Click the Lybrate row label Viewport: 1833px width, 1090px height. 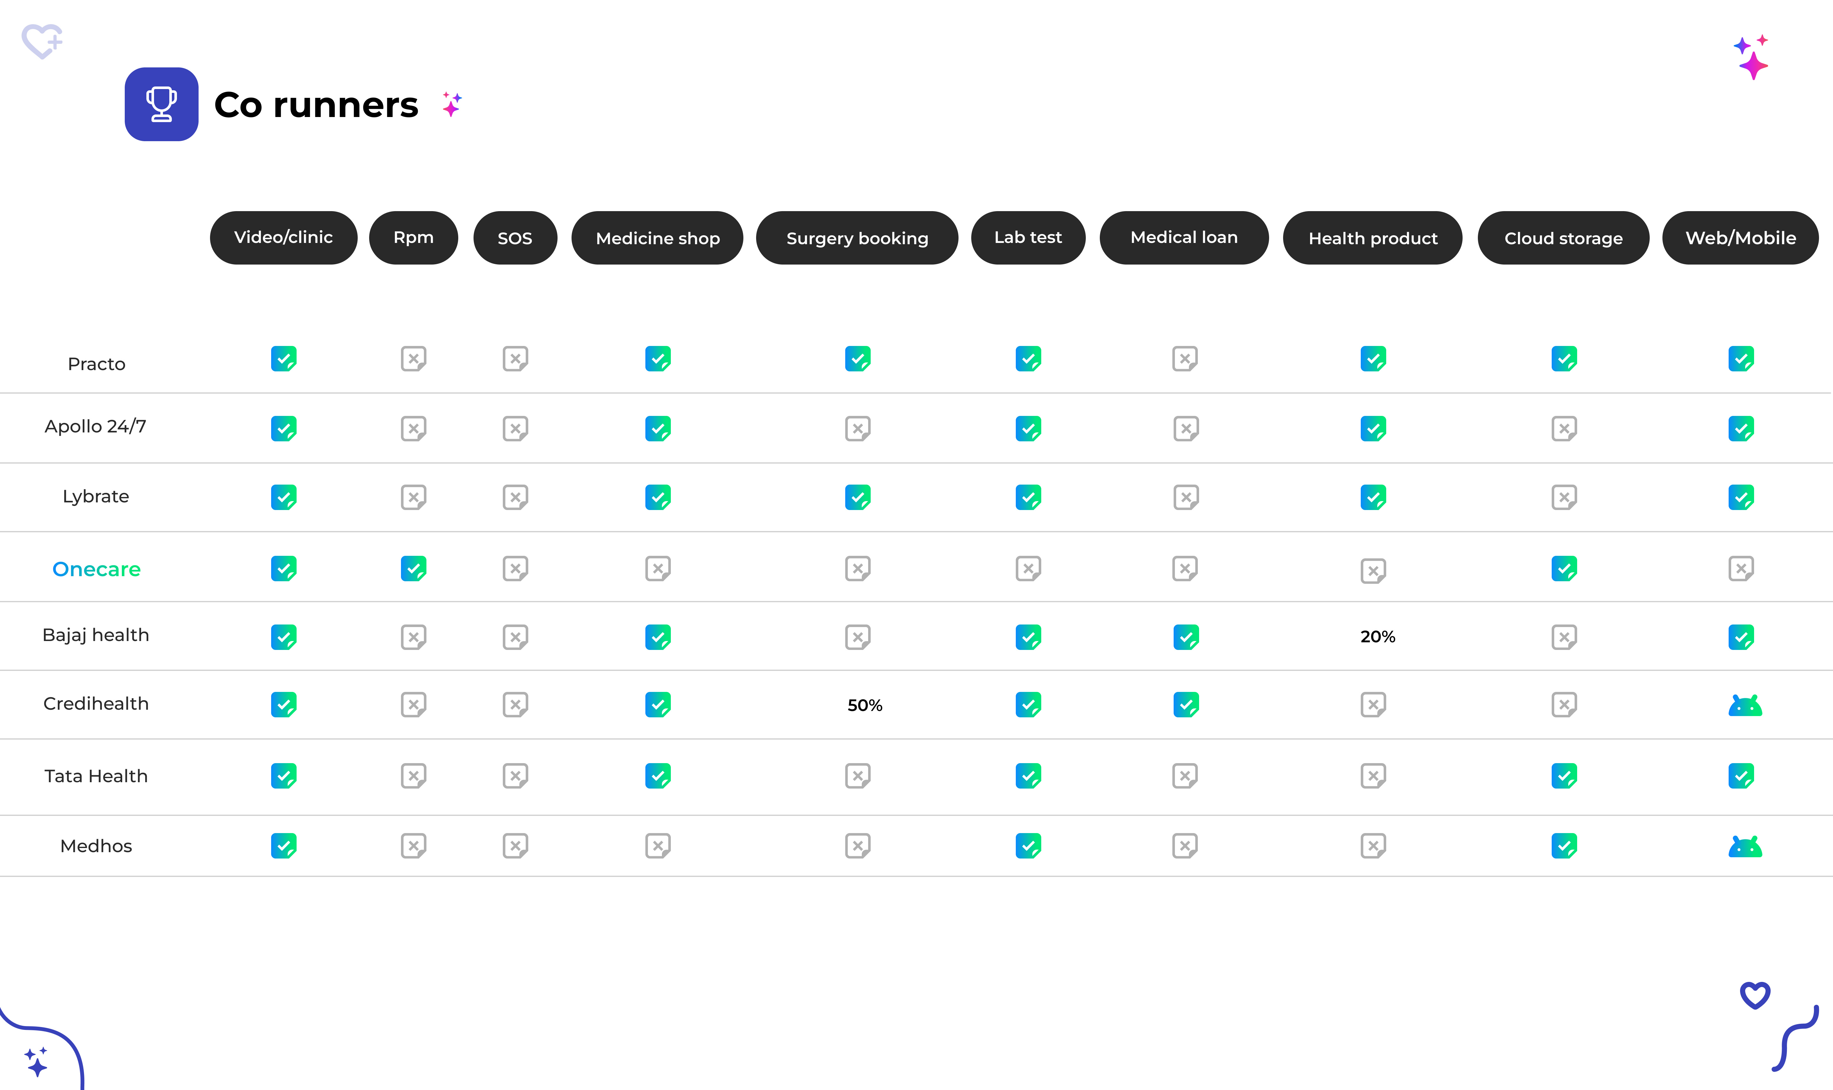point(95,497)
